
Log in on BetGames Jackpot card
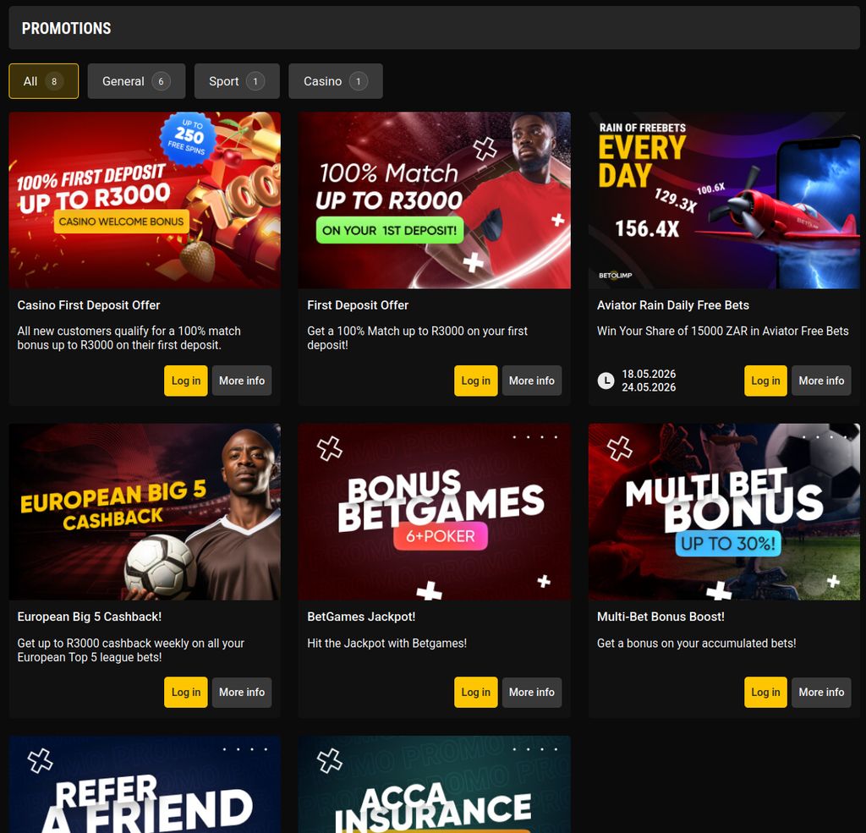coord(475,692)
